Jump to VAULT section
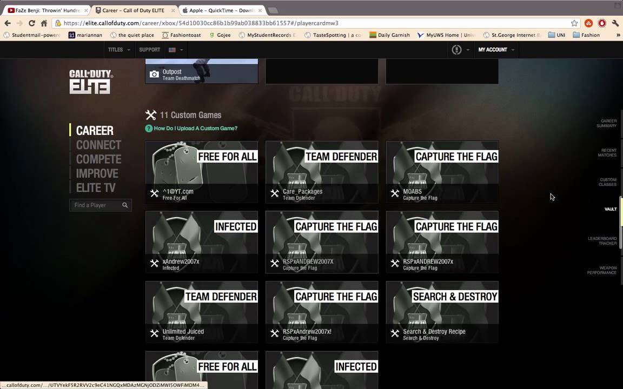This screenshot has height=389, width=623. pyautogui.click(x=611, y=209)
